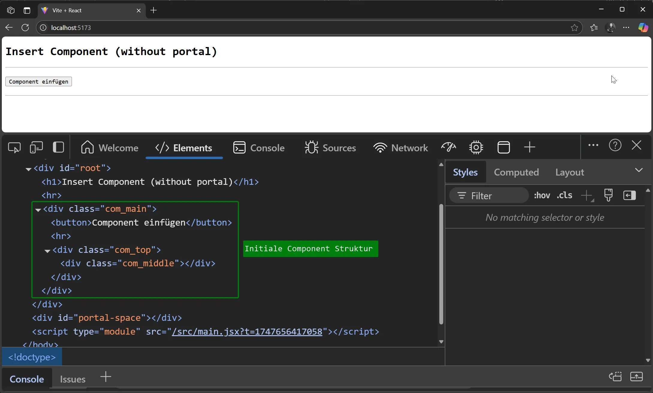Viewport: 653px width, 393px height.
Task: Open the favorites list
Action: pos(594,28)
